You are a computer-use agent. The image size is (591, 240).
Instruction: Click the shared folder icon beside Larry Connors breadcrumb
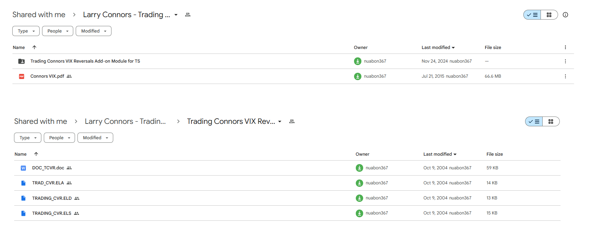(x=188, y=15)
